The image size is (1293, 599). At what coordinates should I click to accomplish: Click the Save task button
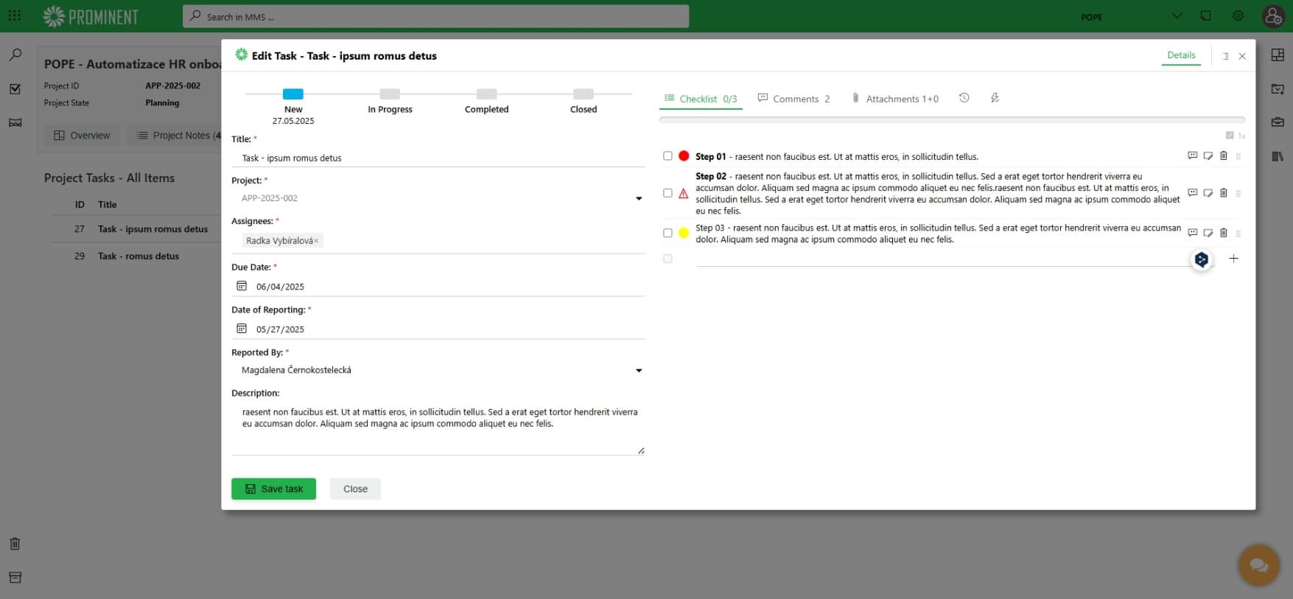coord(273,488)
